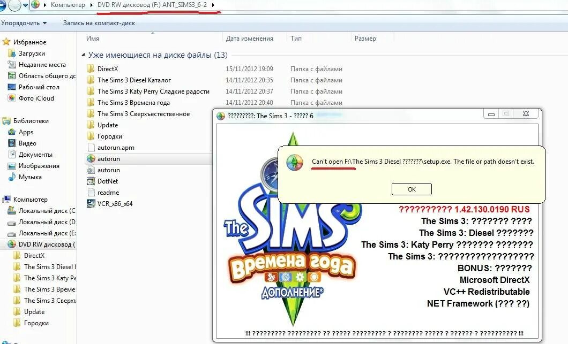The height and width of the screenshot is (344, 568).
Task: Select Локальный диск (D:) in sidebar
Action: (x=47, y=221)
